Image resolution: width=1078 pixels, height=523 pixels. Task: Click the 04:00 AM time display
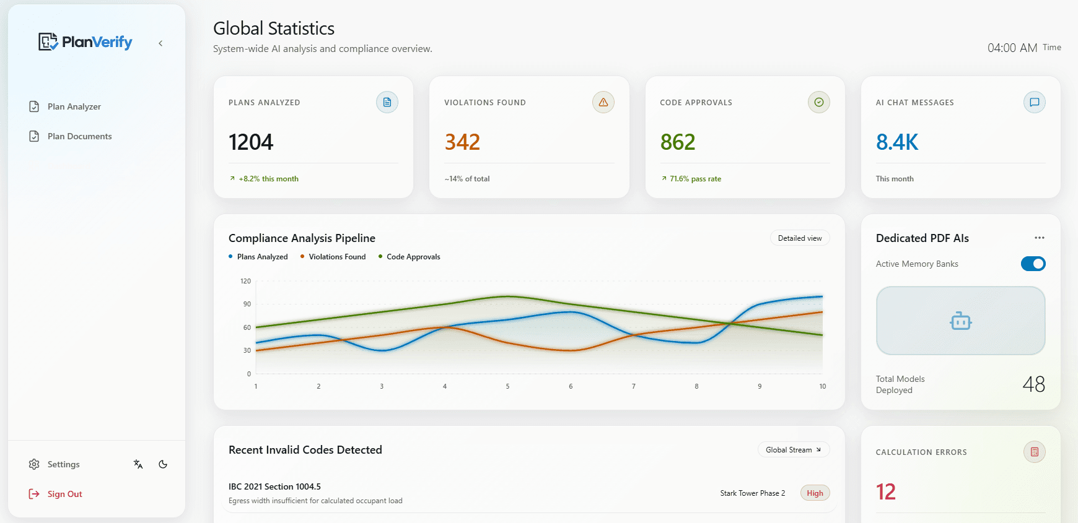(x=1012, y=48)
